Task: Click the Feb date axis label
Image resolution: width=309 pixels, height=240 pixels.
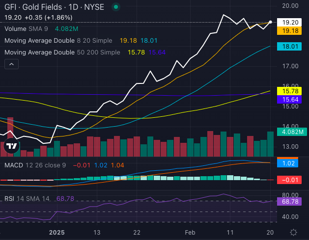Action: point(190,233)
